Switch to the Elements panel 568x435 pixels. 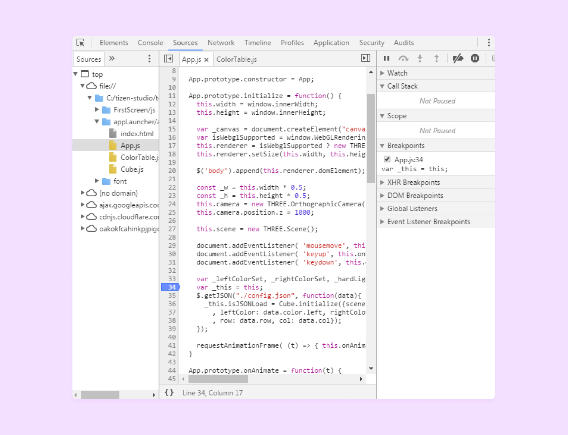(x=114, y=43)
